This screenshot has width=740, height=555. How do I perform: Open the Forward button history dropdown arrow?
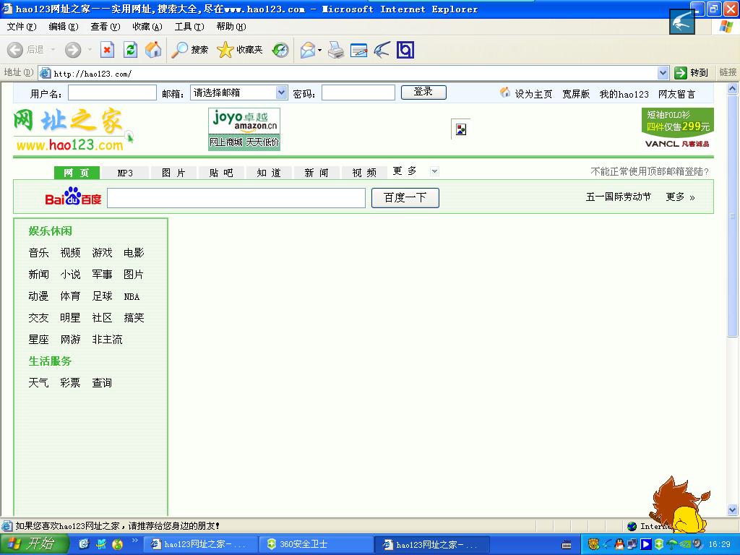(x=90, y=50)
